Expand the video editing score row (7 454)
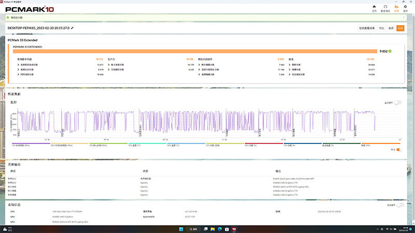Image resolution: width=415 pixels, height=233 pixels. [241, 75]
